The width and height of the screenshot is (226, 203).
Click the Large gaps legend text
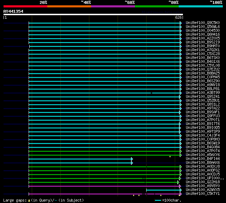(43, 201)
